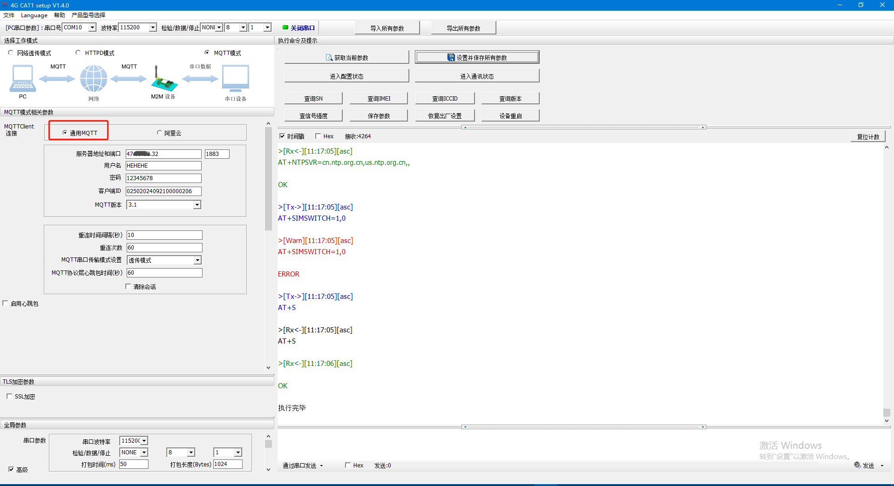Select the Aliyun radio button

(160, 133)
